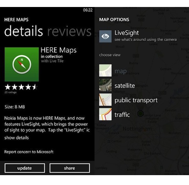Tap the 'HERE MAPS' page header
The width and height of the screenshot is (189, 185).
tap(16, 20)
